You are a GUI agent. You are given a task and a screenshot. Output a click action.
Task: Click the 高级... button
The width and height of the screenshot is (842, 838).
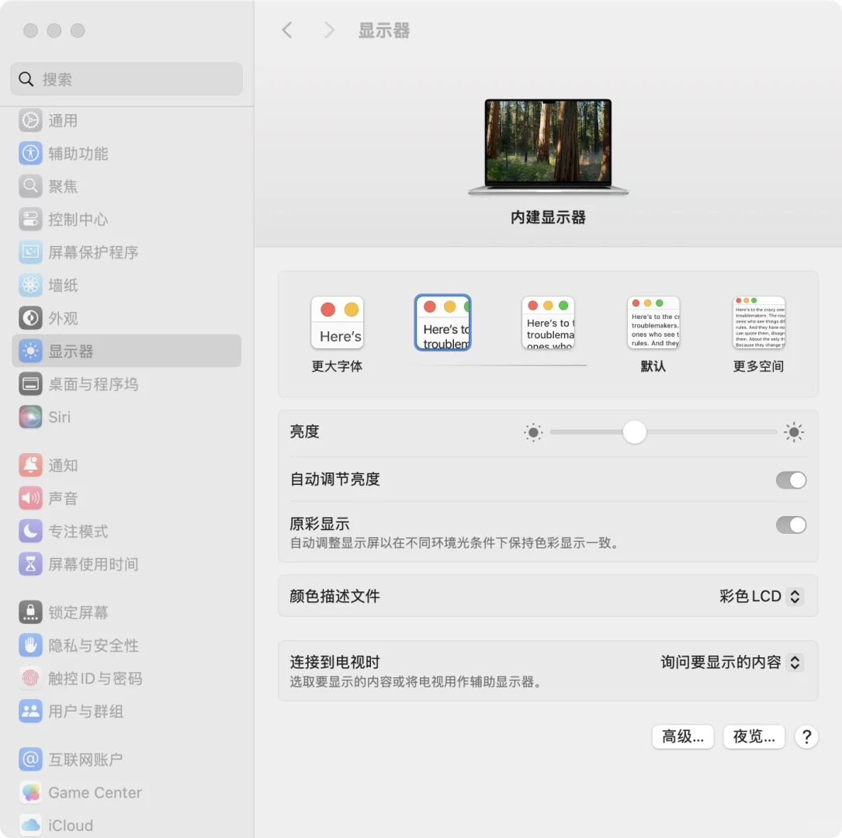[682, 736]
